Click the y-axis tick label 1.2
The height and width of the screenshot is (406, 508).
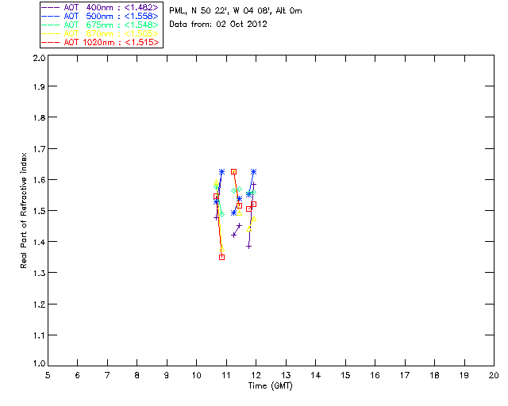(40, 304)
